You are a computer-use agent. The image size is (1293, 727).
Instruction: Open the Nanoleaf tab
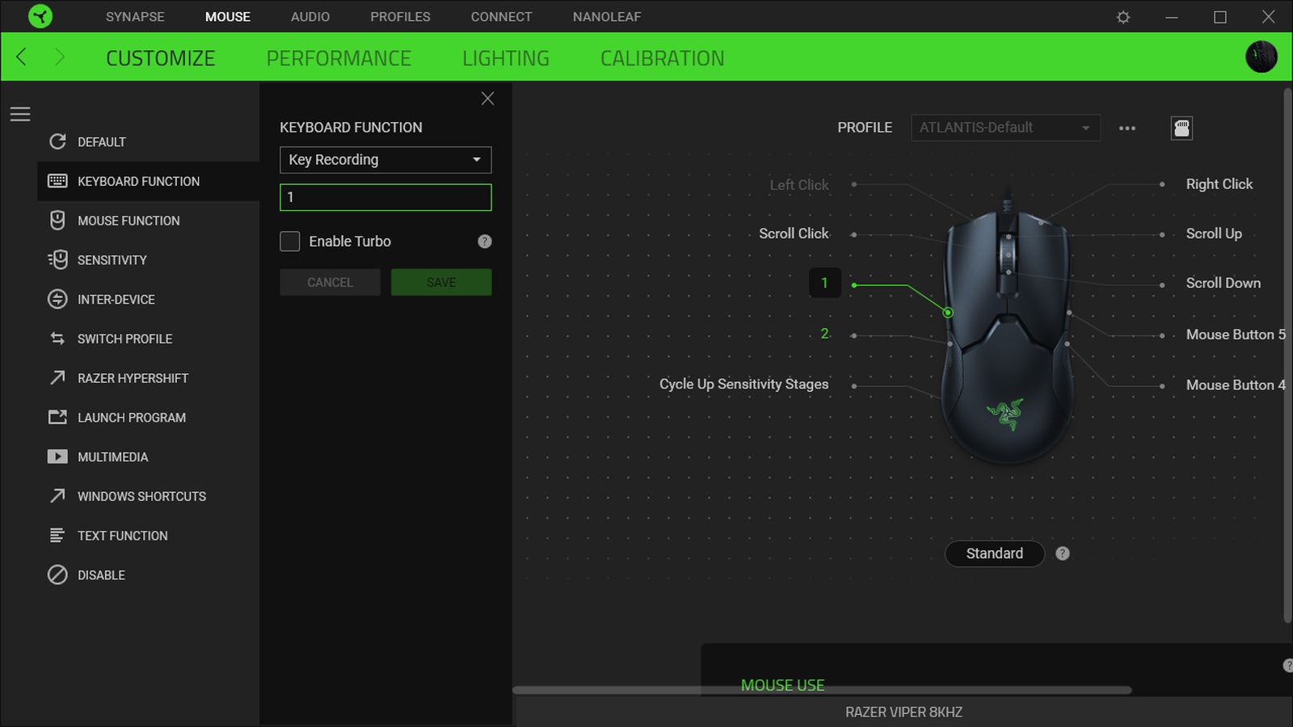click(607, 17)
